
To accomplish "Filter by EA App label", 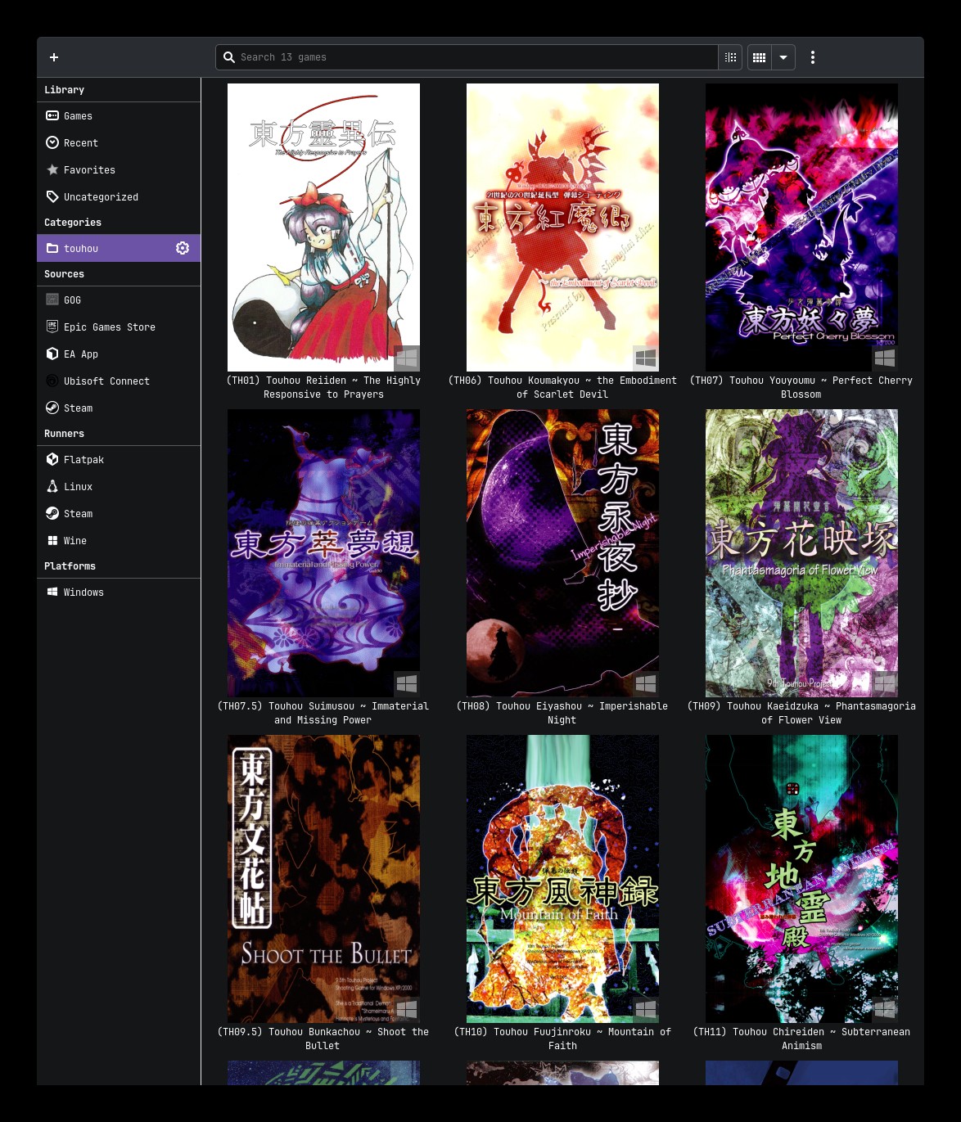I will [81, 354].
